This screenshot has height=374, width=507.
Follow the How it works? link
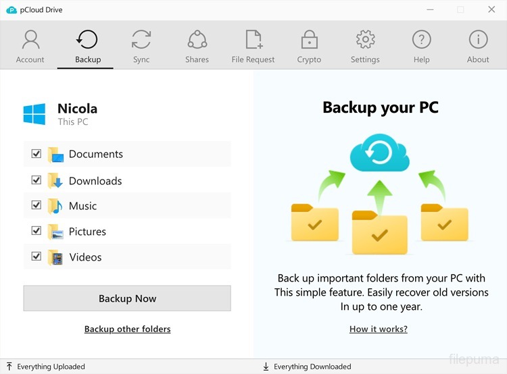coord(379,329)
